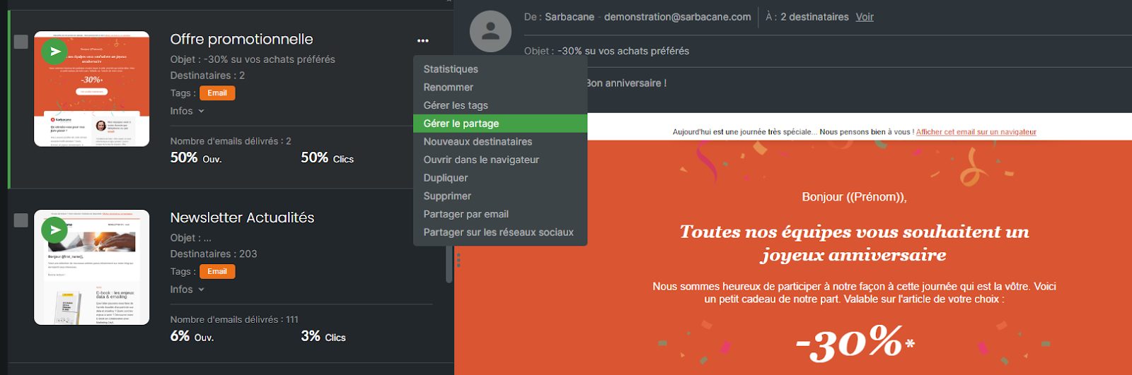The width and height of the screenshot is (1132, 375).
Task: Click Voir link next to destinataires
Action: (865, 17)
